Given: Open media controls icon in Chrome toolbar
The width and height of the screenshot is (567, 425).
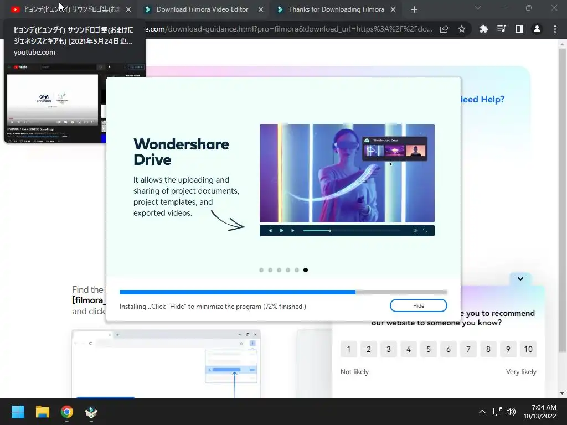Looking at the screenshot, I should click(502, 29).
